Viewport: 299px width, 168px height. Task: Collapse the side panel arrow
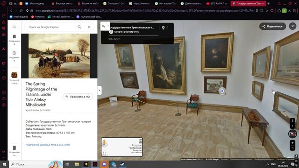(x=100, y=90)
